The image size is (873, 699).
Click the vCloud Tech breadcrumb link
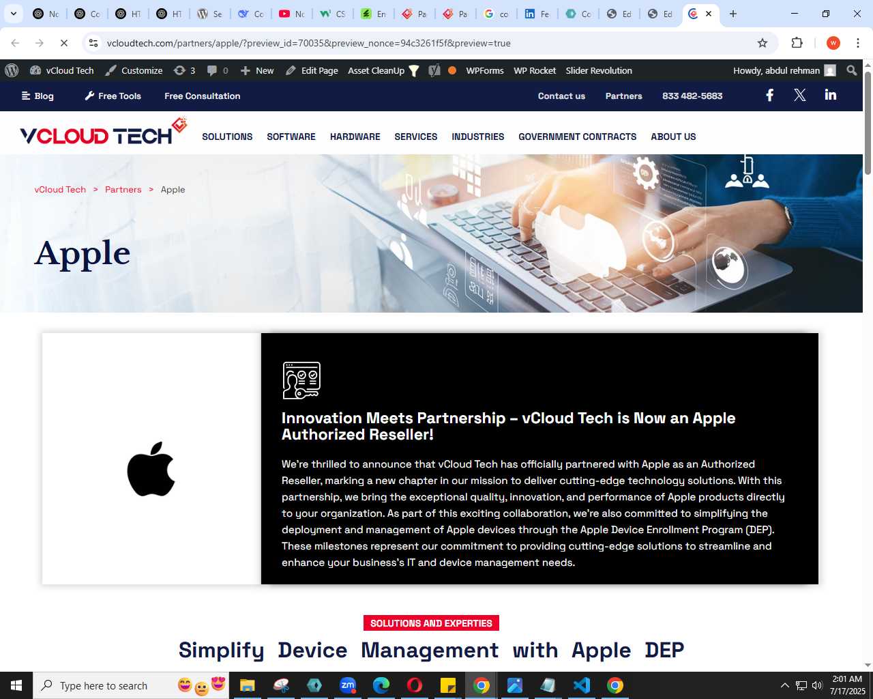[60, 189]
